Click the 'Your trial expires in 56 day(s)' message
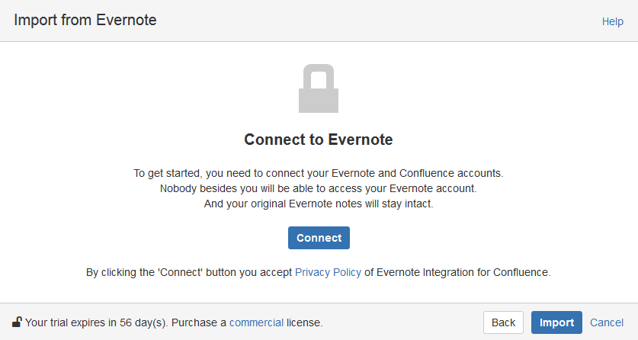The height and width of the screenshot is (340, 638). pos(97,322)
